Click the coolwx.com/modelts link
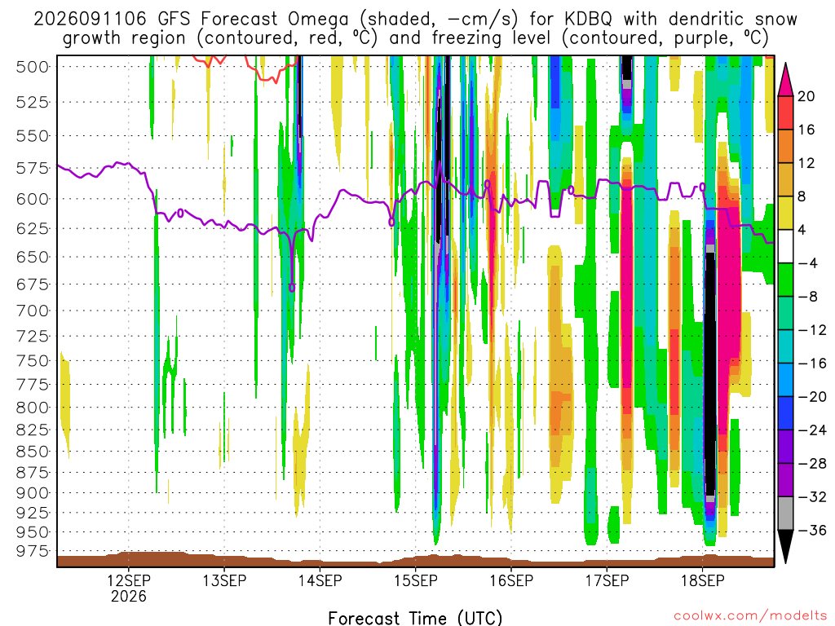 749,616
